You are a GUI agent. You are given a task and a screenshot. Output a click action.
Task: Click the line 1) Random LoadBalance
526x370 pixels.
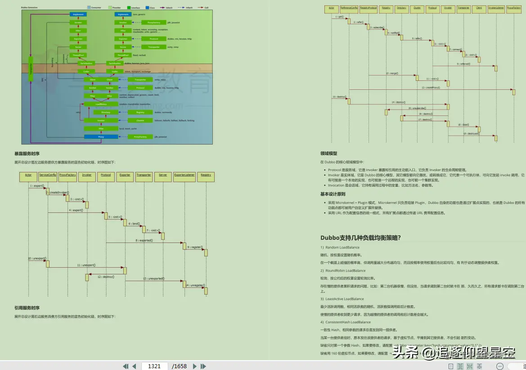[x=340, y=247]
